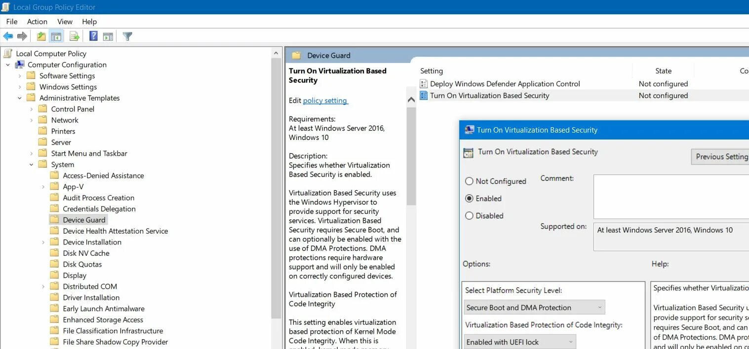Click the Device Guard header folder icon
749x349 pixels.
click(296, 55)
